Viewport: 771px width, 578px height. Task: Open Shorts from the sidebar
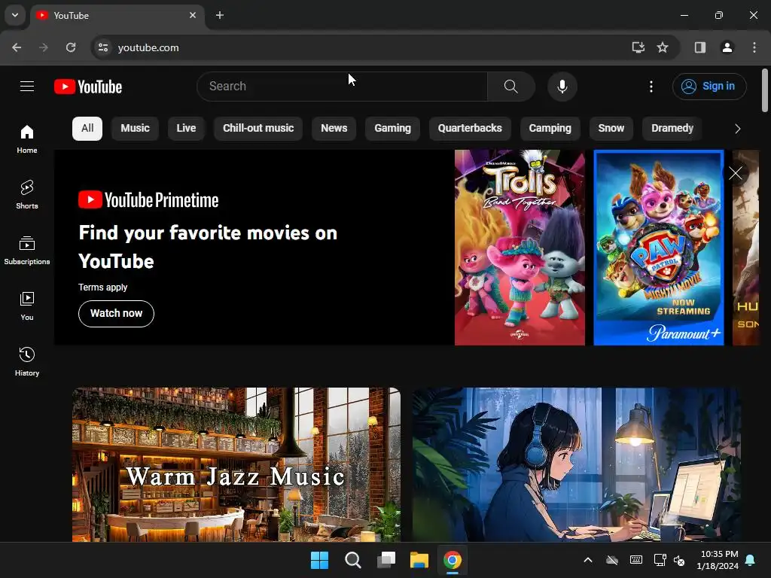27,195
